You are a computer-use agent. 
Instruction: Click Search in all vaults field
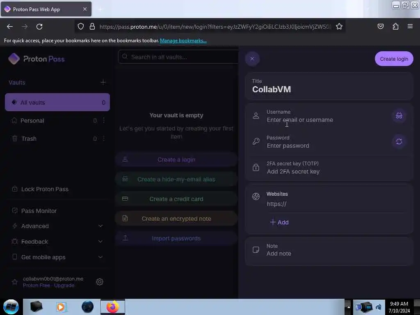tap(178, 57)
